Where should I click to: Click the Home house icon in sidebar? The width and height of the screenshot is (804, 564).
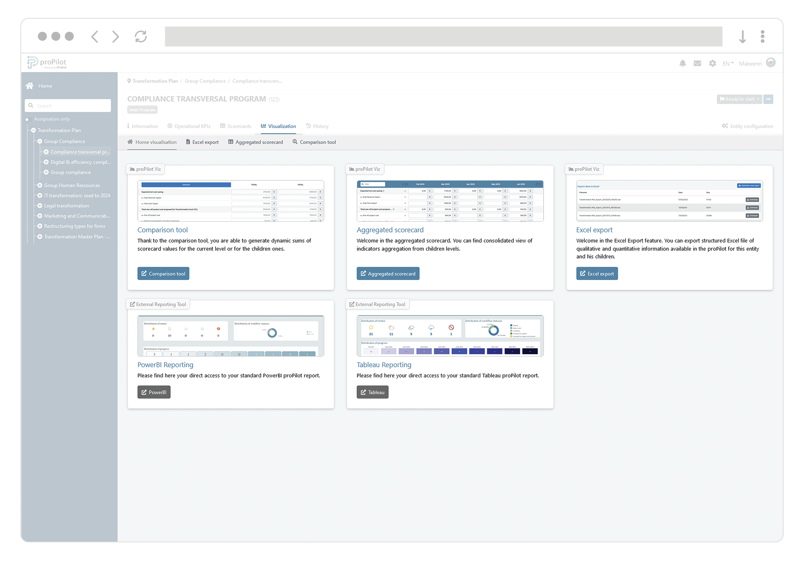[30, 86]
